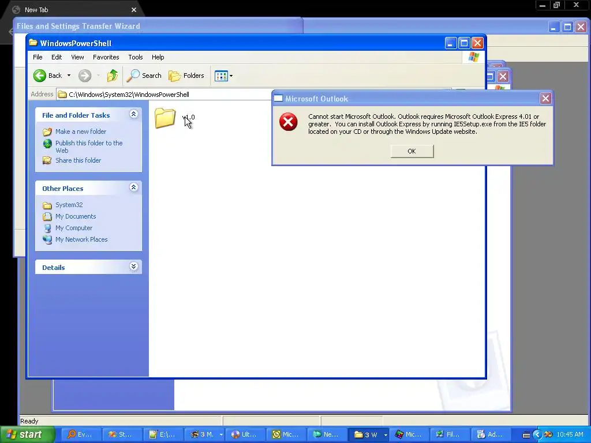The image size is (591, 443).
Task: Click the tray clock showing 10:45 AM
Action: 570,434
